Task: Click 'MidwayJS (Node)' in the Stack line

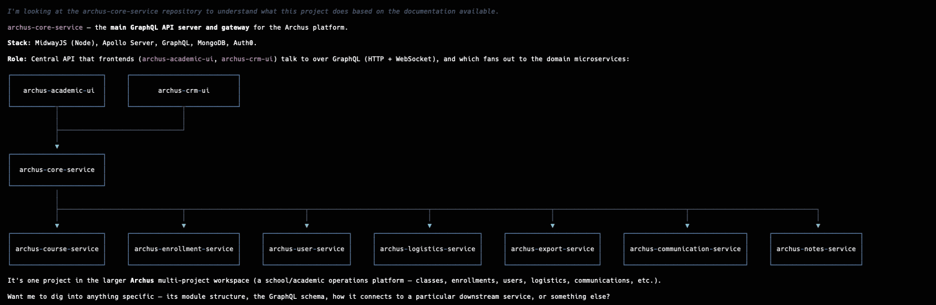Action: coord(66,43)
